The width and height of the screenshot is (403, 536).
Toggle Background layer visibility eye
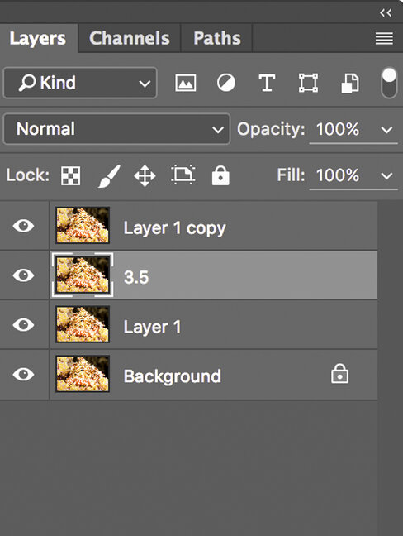[x=24, y=375]
